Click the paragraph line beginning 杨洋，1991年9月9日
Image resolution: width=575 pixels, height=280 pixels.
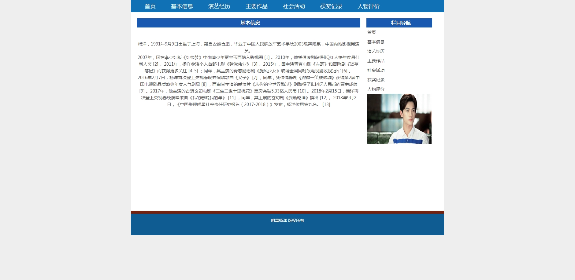pos(248,44)
